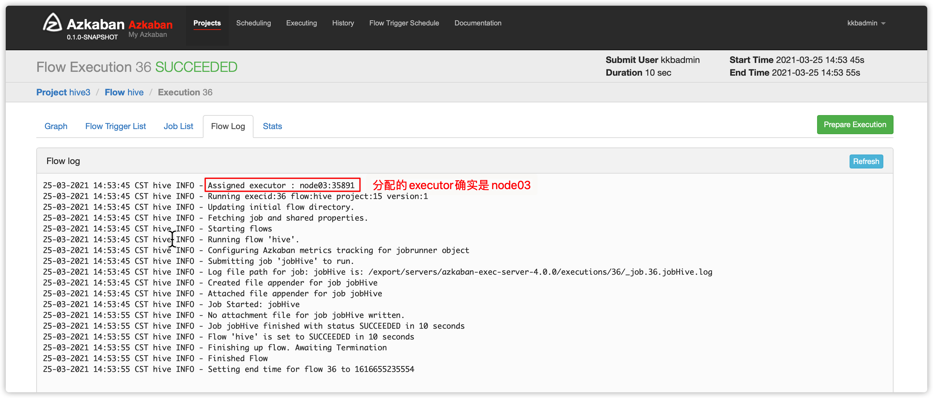This screenshot has height=398, width=933.
Task: Click the Duration 10 sec text
Action: [x=638, y=73]
